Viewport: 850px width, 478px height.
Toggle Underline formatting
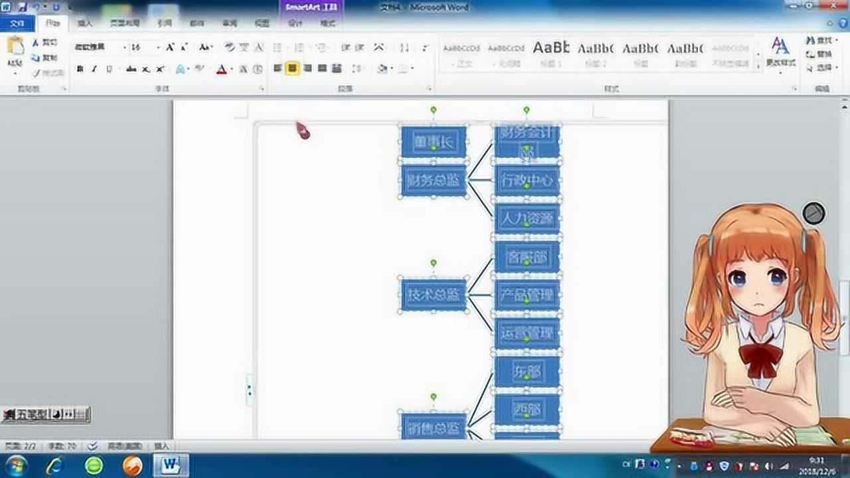point(109,69)
